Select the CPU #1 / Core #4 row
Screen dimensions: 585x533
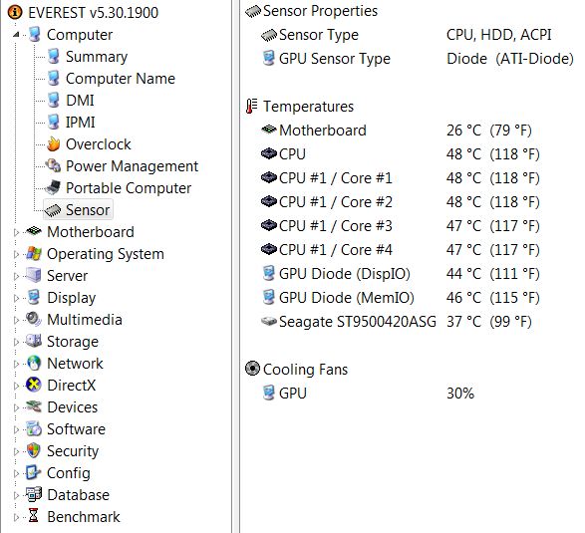pyautogui.click(x=401, y=250)
